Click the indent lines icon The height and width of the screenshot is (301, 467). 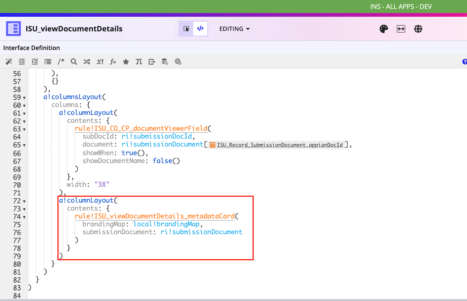[x=35, y=62]
